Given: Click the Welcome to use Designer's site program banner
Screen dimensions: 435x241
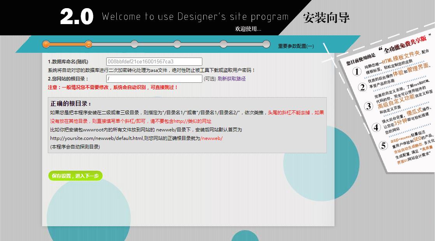Looking at the screenshot, I should tap(195, 17).
